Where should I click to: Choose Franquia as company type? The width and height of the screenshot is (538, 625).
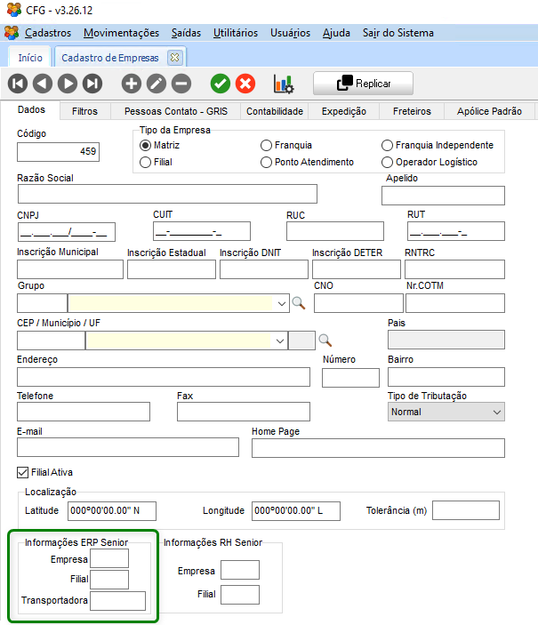coord(267,145)
